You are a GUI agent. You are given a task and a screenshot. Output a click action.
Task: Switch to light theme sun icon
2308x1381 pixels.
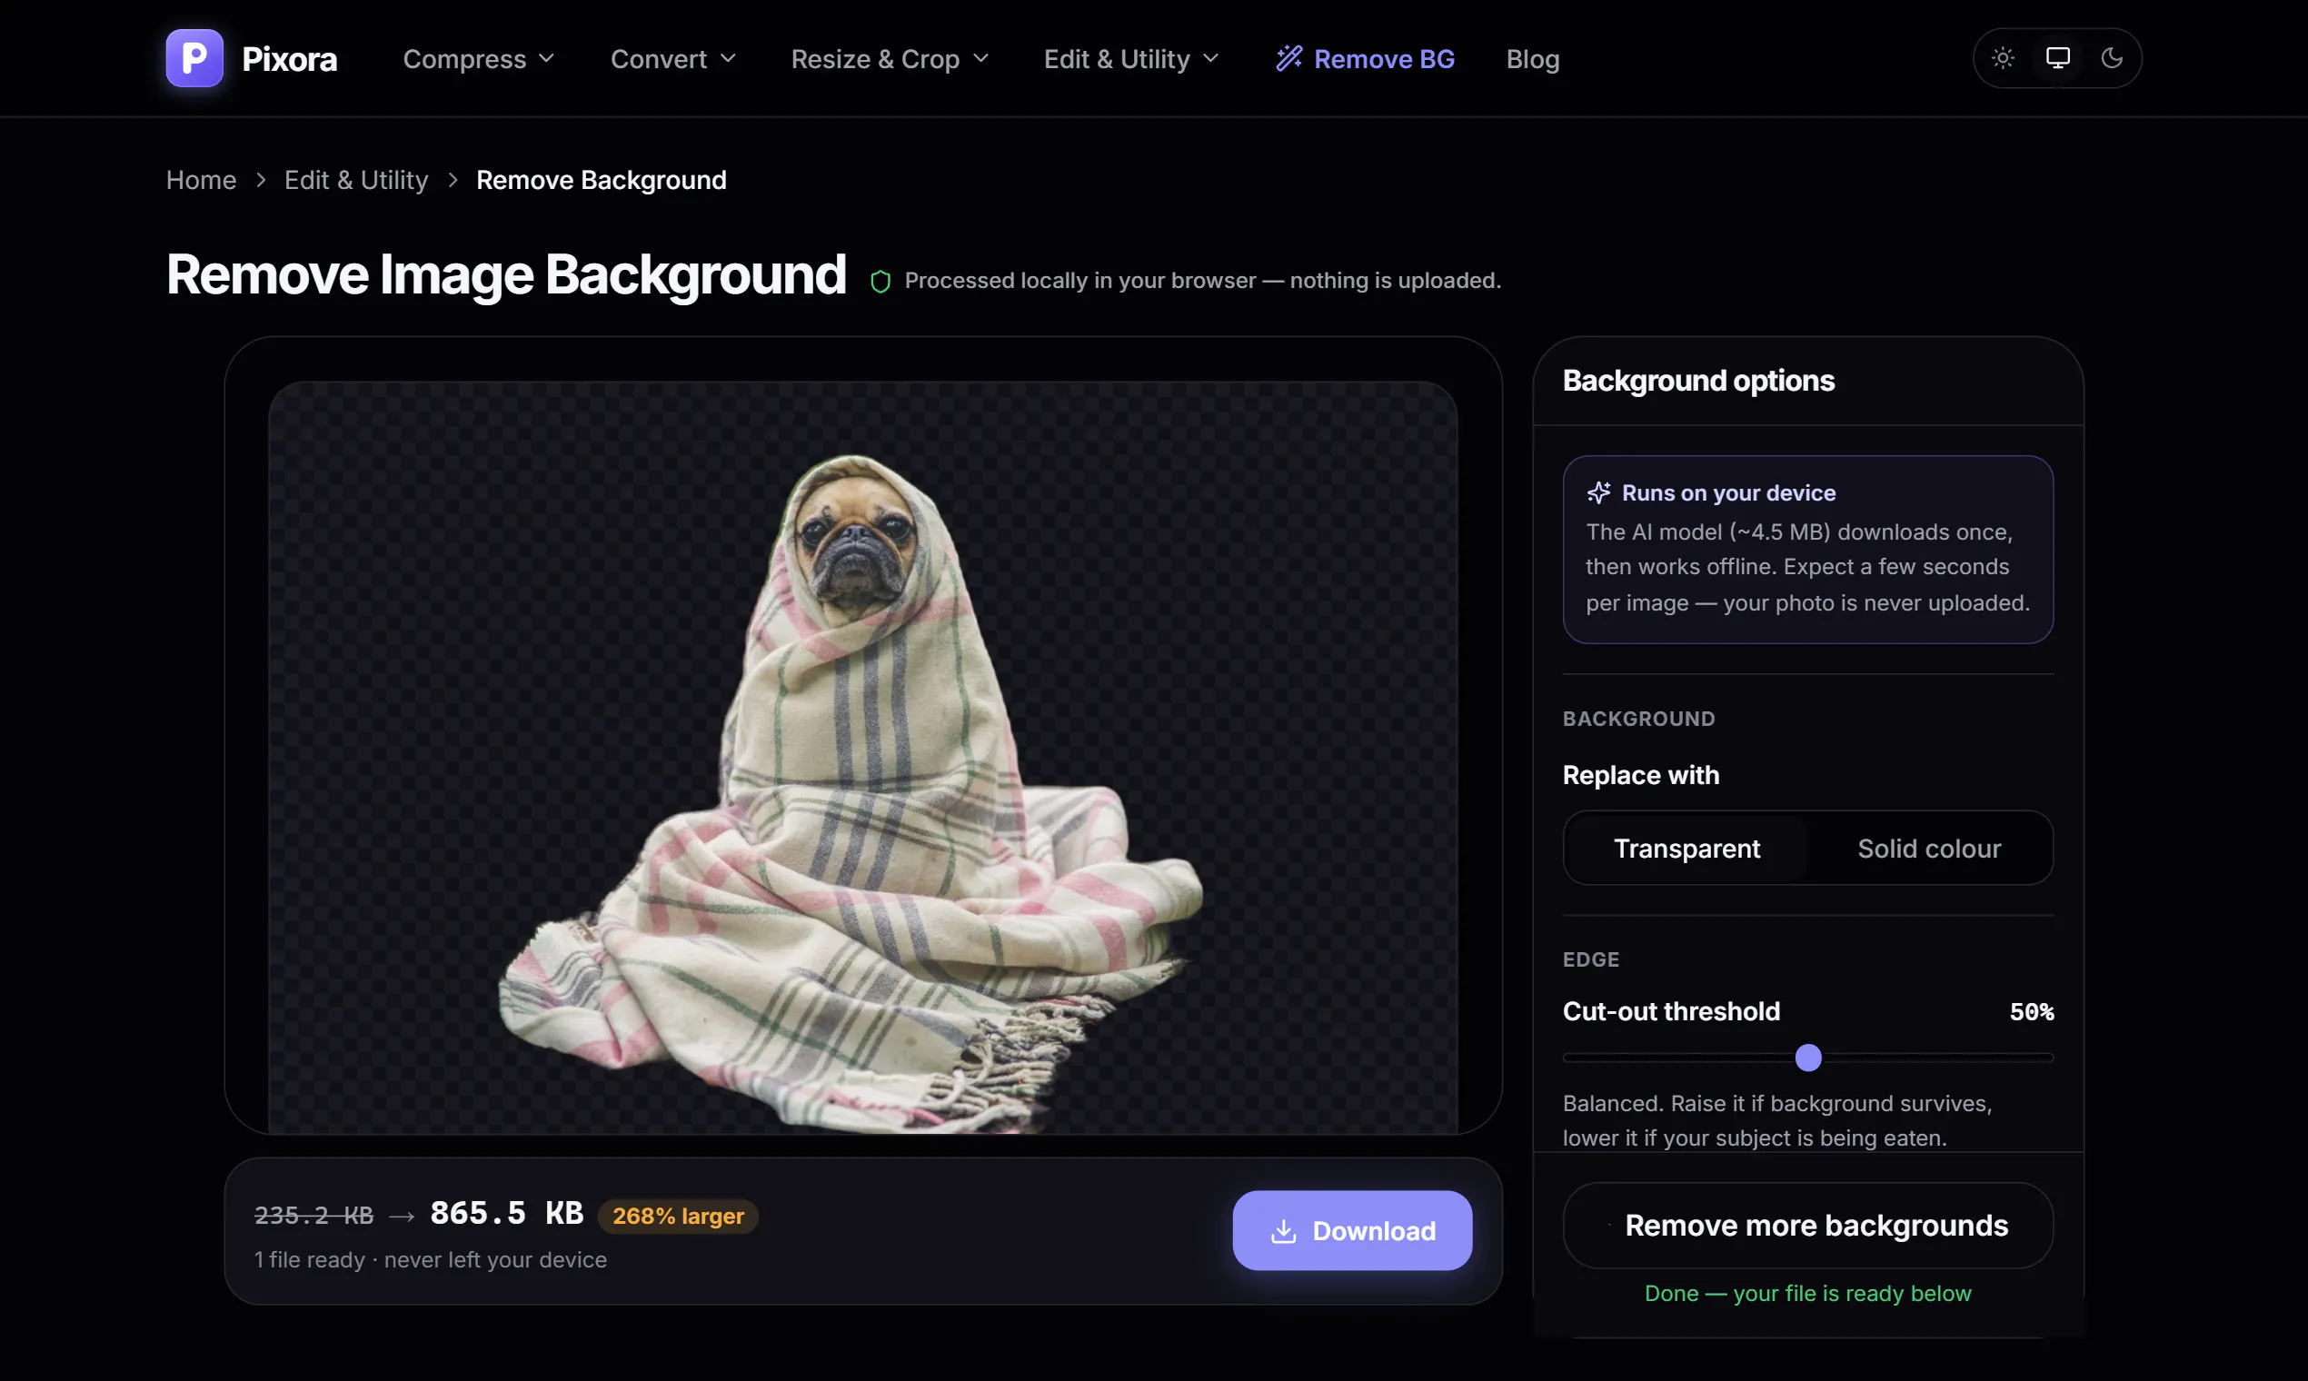(x=2003, y=58)
